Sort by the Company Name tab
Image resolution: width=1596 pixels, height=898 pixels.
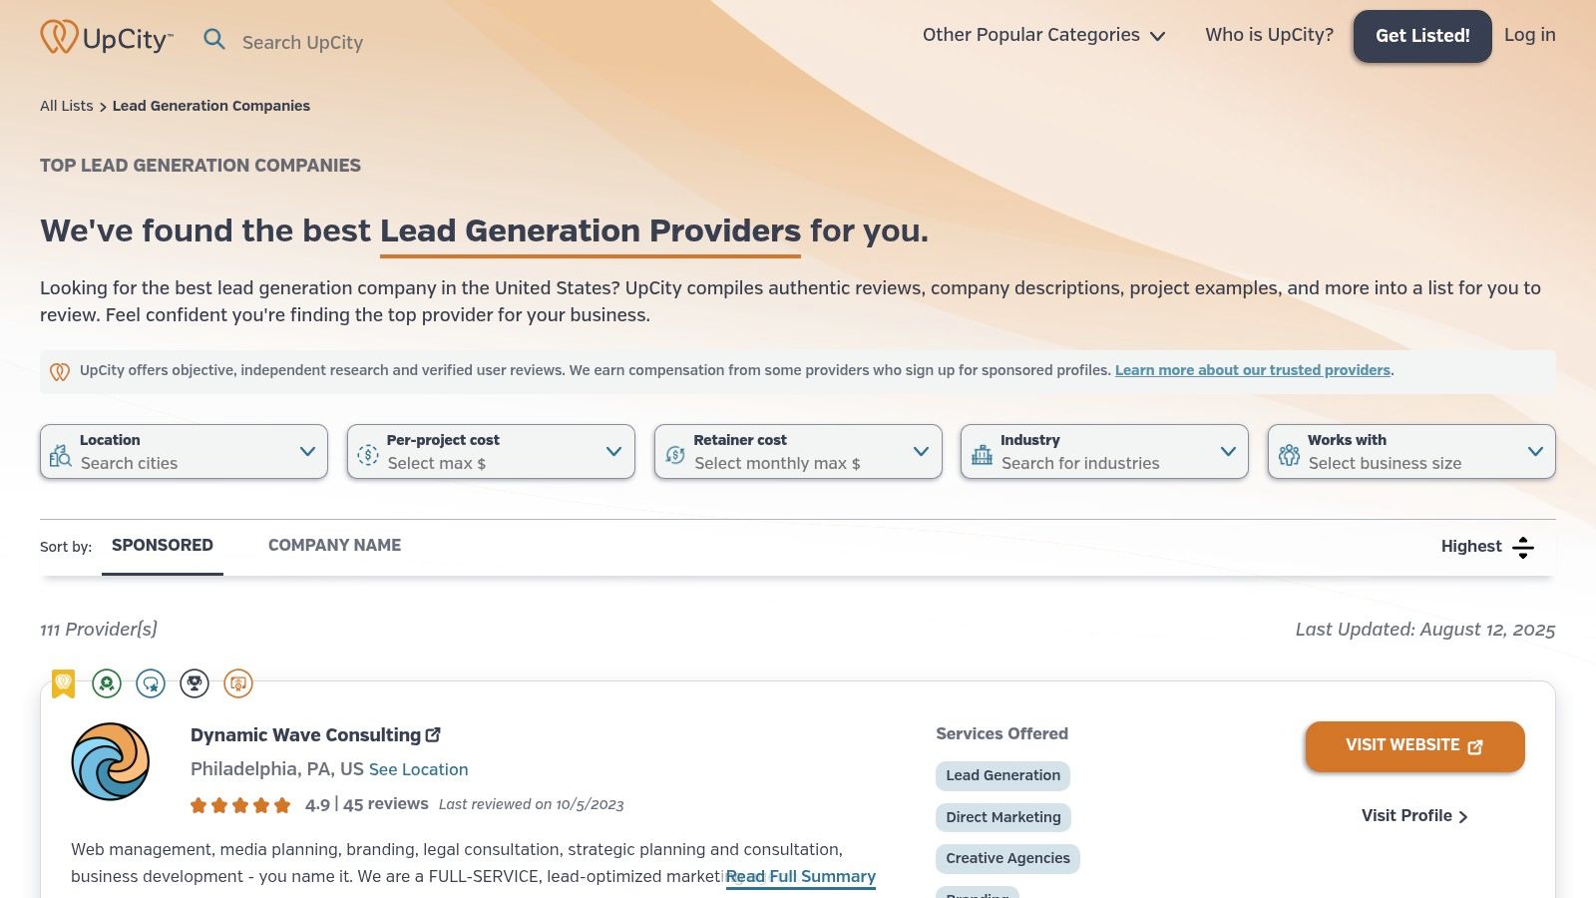[x=334, y=546]
